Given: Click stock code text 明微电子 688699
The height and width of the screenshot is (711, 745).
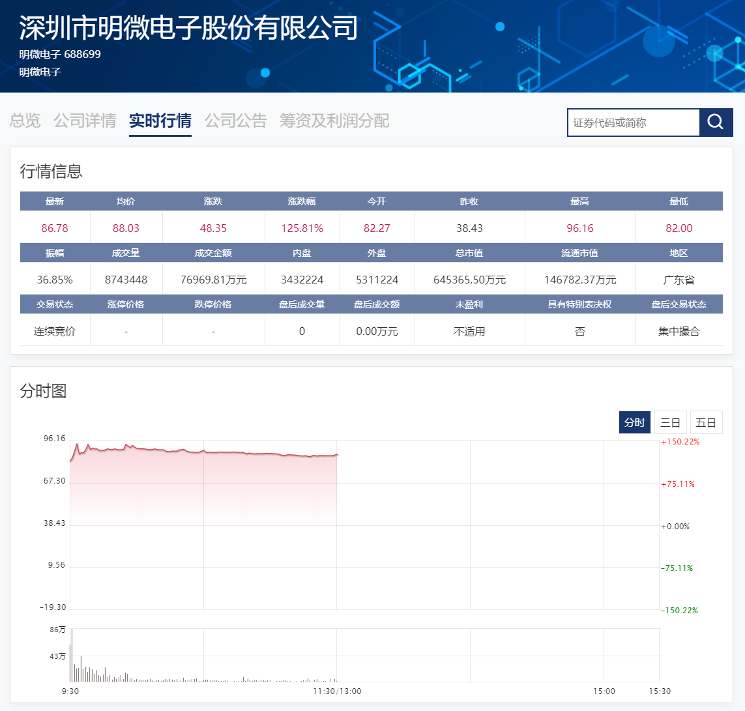Looking at the screenshot, I should [60, 54].
